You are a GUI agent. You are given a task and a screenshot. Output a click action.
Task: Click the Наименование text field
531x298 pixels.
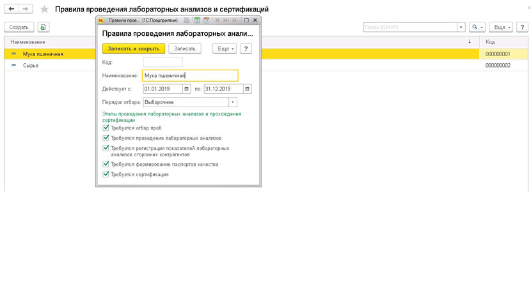(x=190, y=75)
